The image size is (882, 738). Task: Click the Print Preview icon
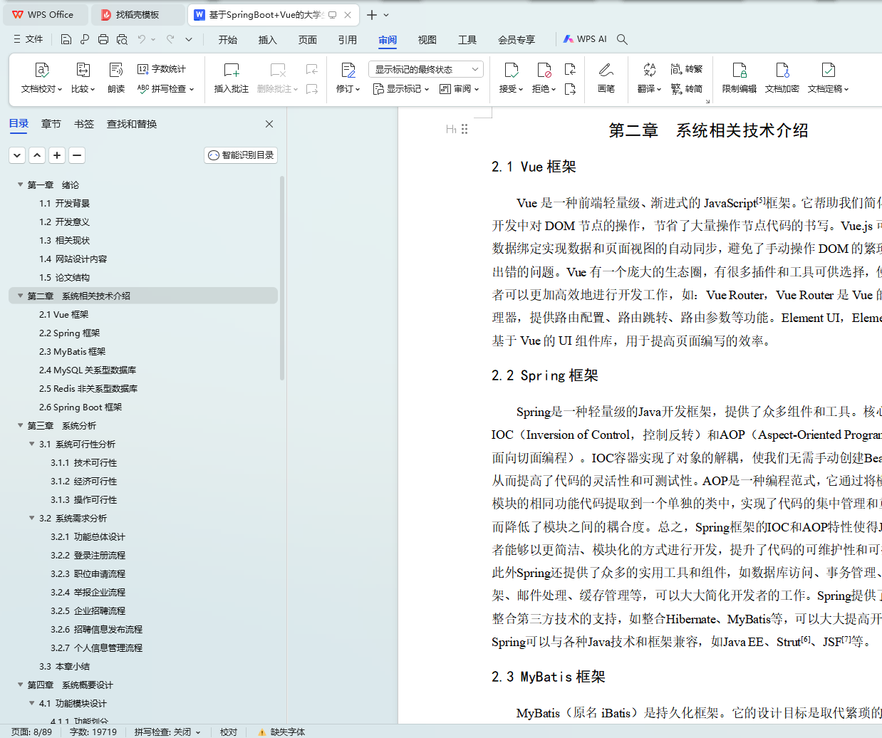tap(122, 39)
